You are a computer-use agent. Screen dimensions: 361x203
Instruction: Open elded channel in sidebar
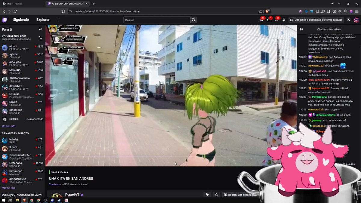pos(23,48)
